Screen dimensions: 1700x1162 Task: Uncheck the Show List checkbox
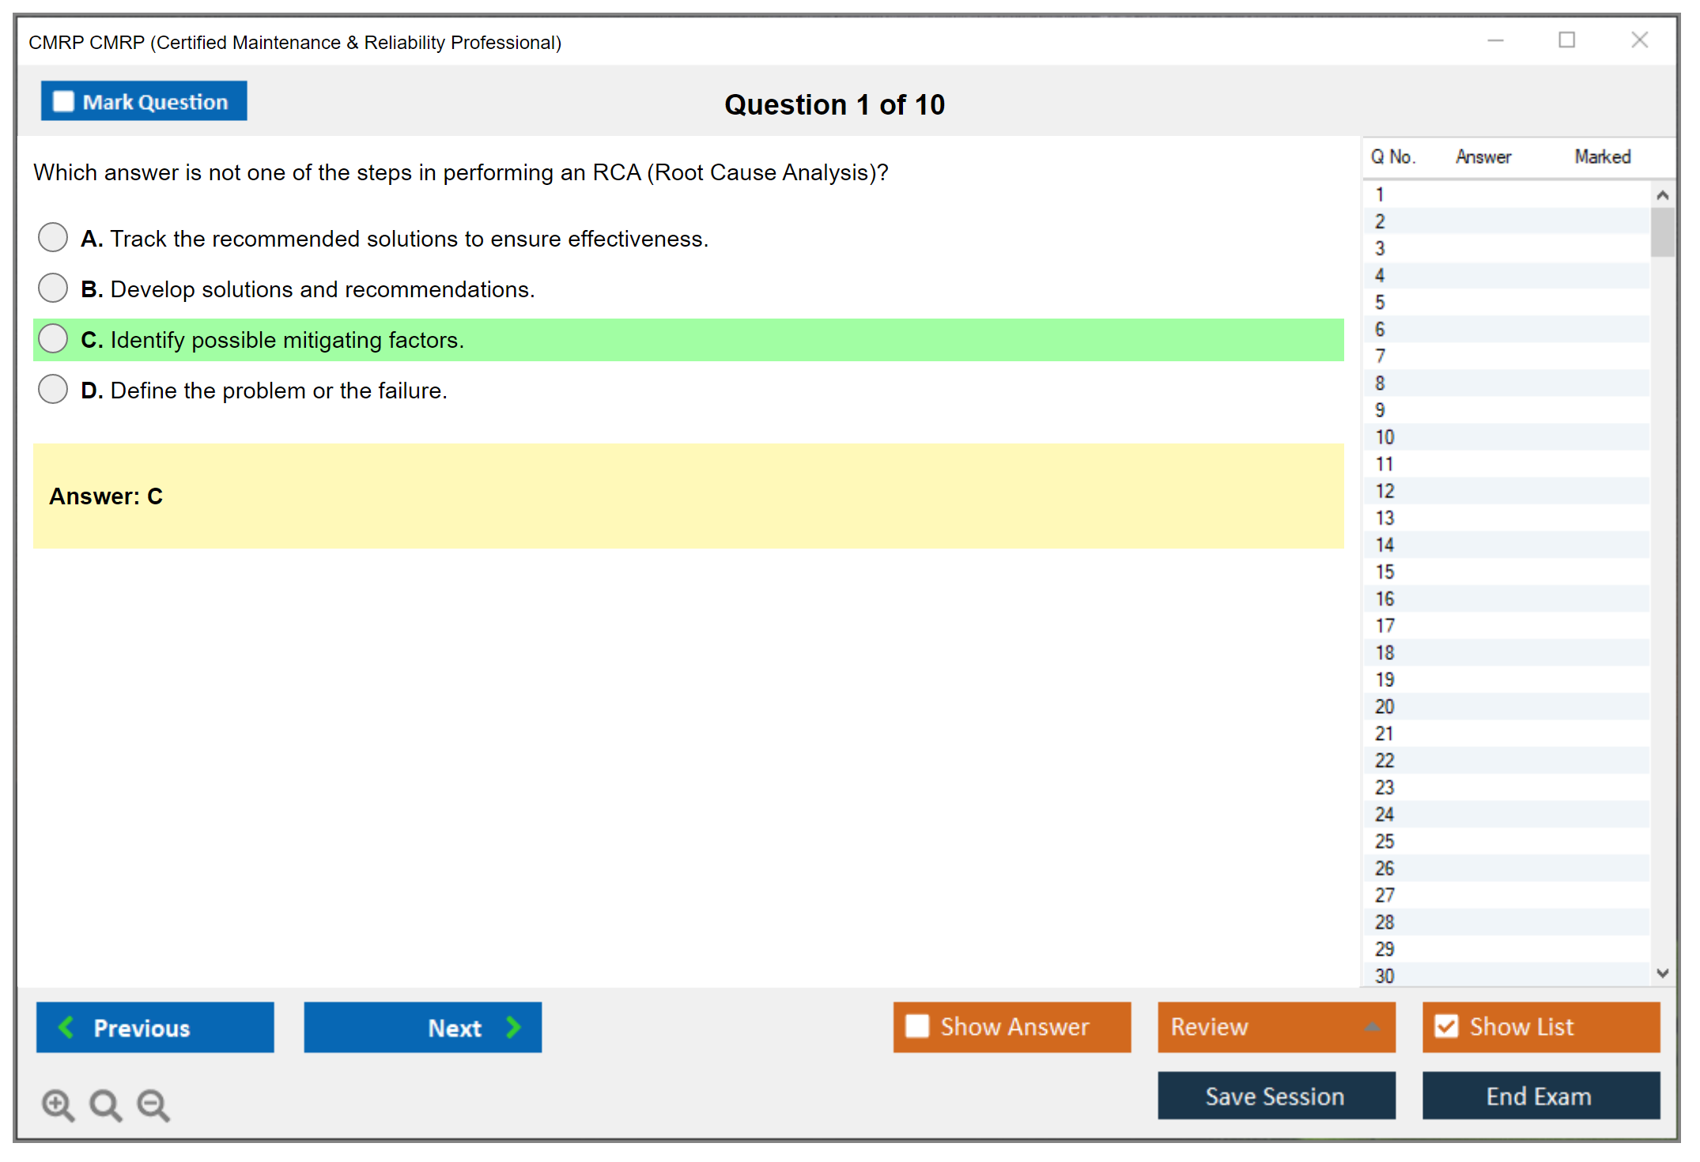[x=1446, y=1026]
